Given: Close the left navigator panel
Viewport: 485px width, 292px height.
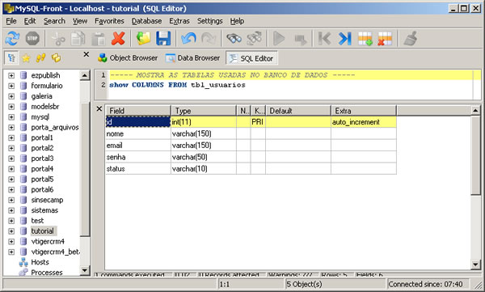Looking at the screenshot, I should click(x=86, y=55).
